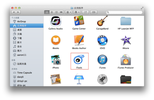Click the Finder search field
154x100 pixels.
coord(124,12)
